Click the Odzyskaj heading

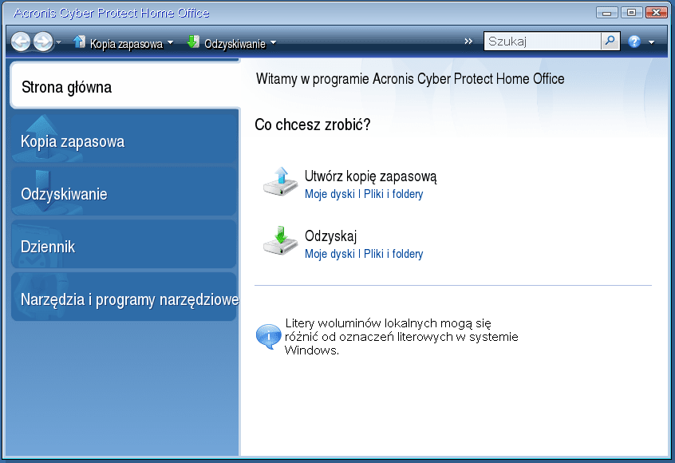(330, 236)
